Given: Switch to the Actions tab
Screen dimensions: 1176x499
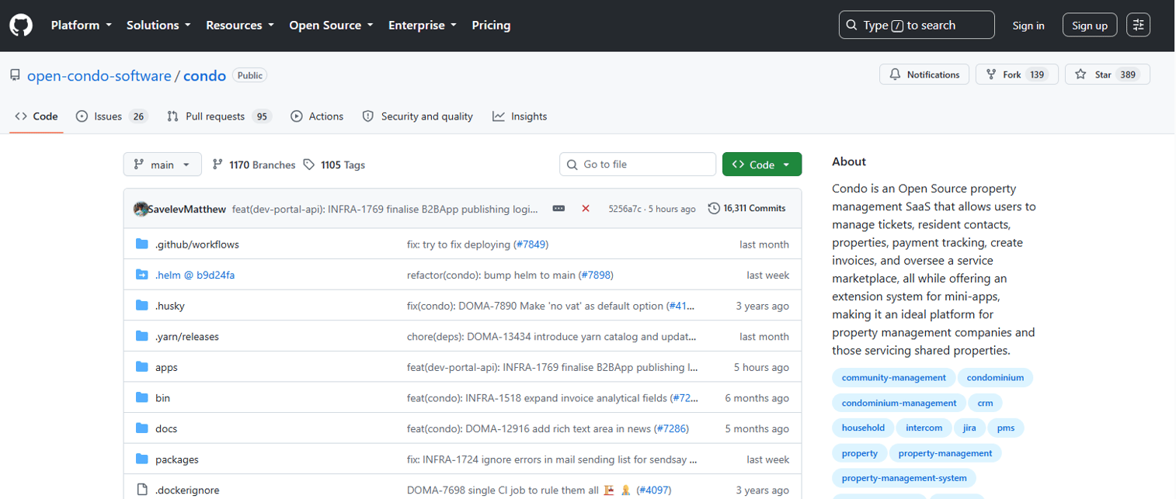Looking at the screenshot, I should [x=317, y=116].
